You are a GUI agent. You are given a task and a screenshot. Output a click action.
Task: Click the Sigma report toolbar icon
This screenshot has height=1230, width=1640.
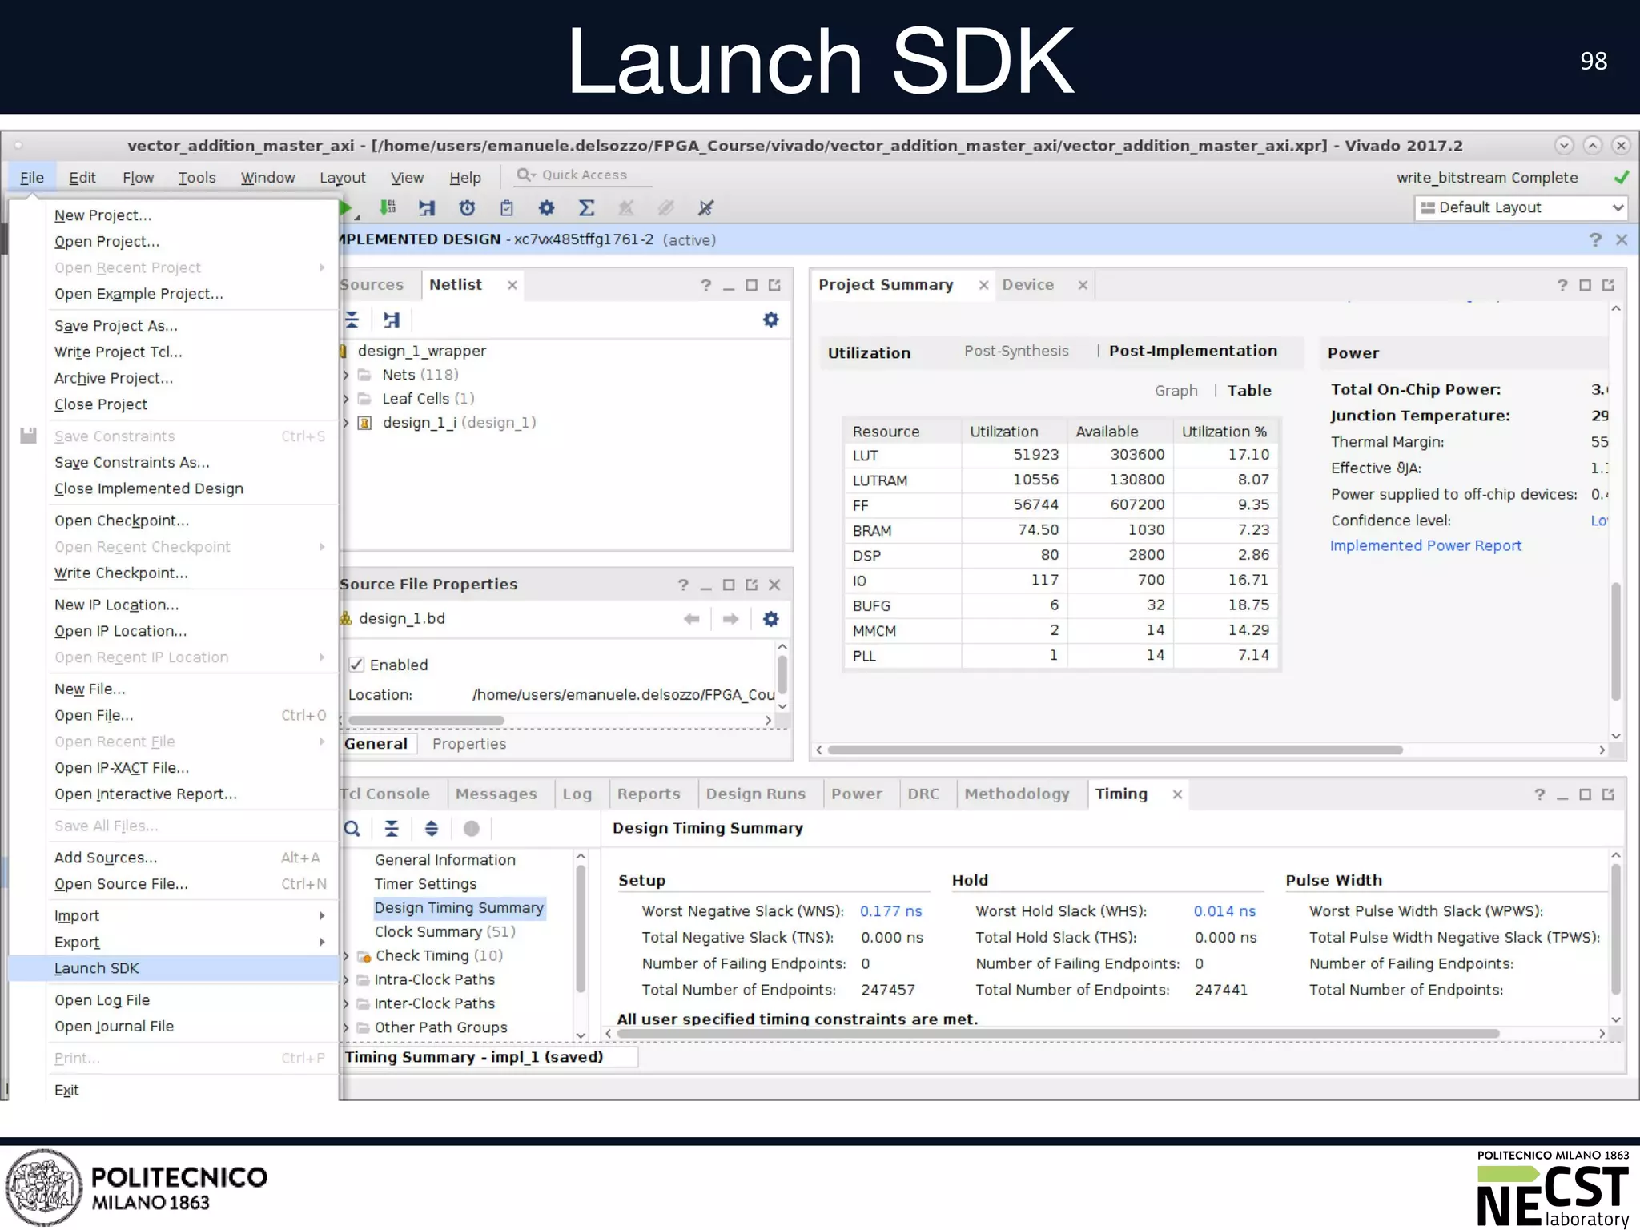(586, 208)
